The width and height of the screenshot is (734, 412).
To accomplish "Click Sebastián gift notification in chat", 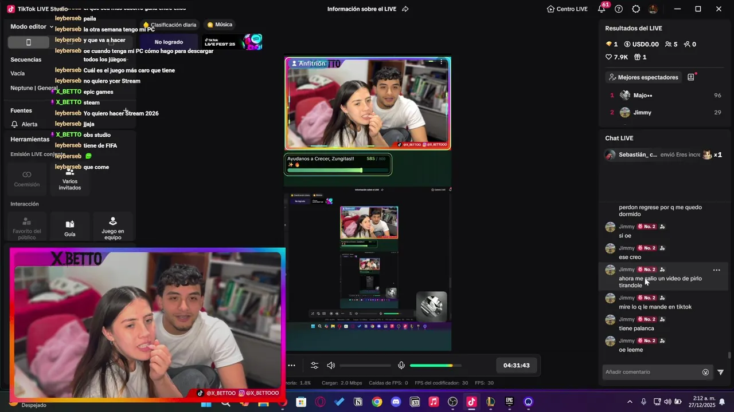I will (x=664, y=154).
